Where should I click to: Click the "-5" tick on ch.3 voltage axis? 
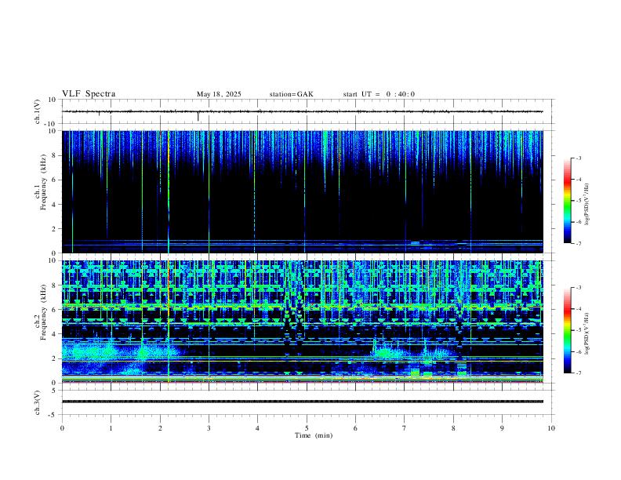(x=53, y=415)
